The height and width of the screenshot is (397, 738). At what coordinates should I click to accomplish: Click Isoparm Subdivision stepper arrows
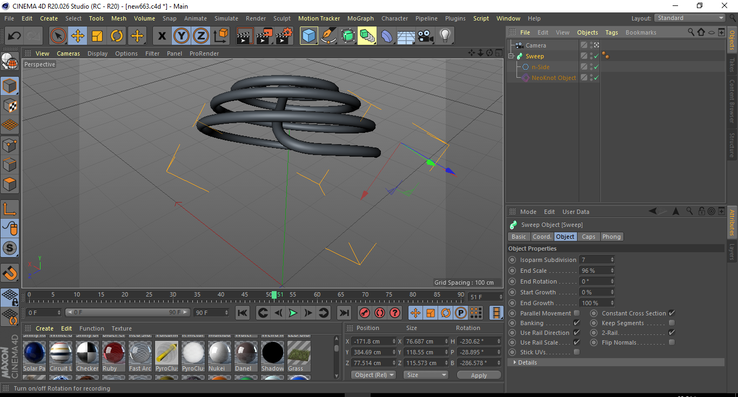click(612, 260)
